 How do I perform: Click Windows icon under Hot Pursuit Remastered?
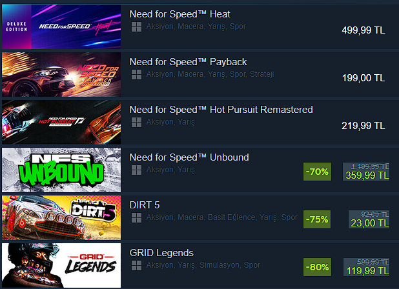coord(136,123)
